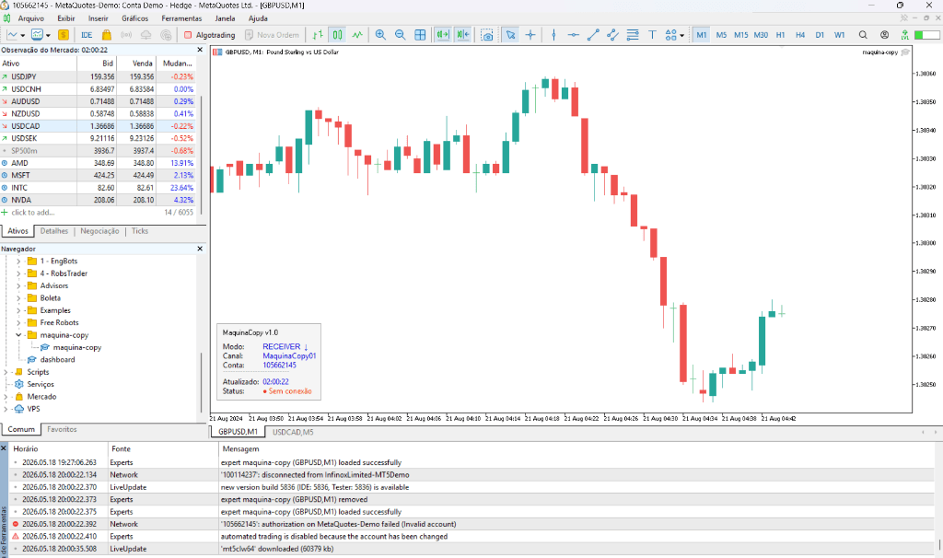Select the USDJPY row in Market Watch

98,77
